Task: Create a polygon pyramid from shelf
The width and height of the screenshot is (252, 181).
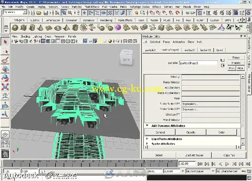Action: click(x=66, y=27)
